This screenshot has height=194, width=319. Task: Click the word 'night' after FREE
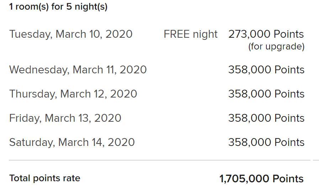(205, 35)
